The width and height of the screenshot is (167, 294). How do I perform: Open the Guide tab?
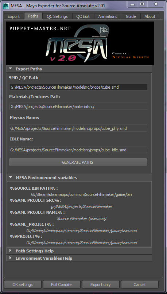[131, 16]
